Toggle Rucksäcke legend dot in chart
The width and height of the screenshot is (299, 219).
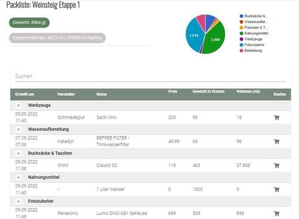(x=242, y=16)
